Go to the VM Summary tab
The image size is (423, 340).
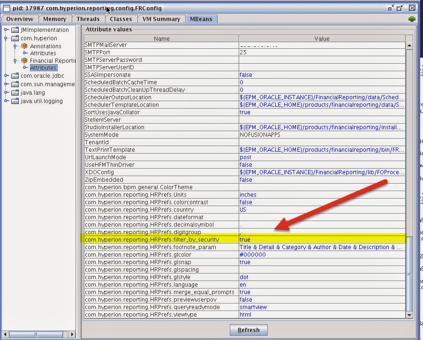(x=161, y=19)
